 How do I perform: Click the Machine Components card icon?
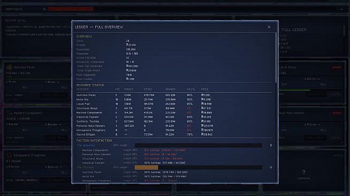(x=9, y=113)
